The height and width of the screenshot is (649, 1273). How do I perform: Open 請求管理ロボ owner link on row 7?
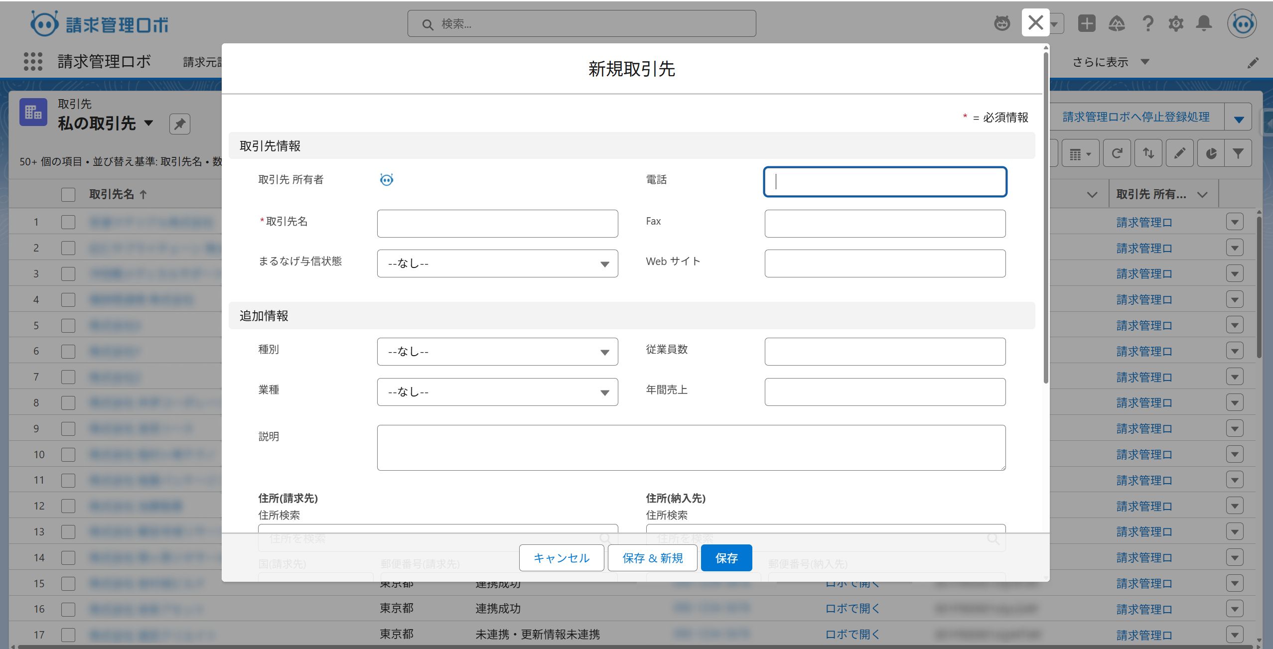pyautogui.click(x=1144, y=377)
